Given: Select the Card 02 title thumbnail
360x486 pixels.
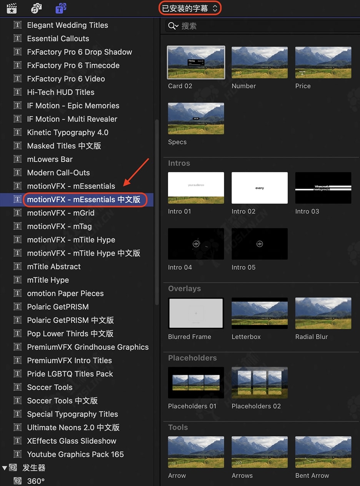Looking at the screenshot, I should (x=196, y=63).
